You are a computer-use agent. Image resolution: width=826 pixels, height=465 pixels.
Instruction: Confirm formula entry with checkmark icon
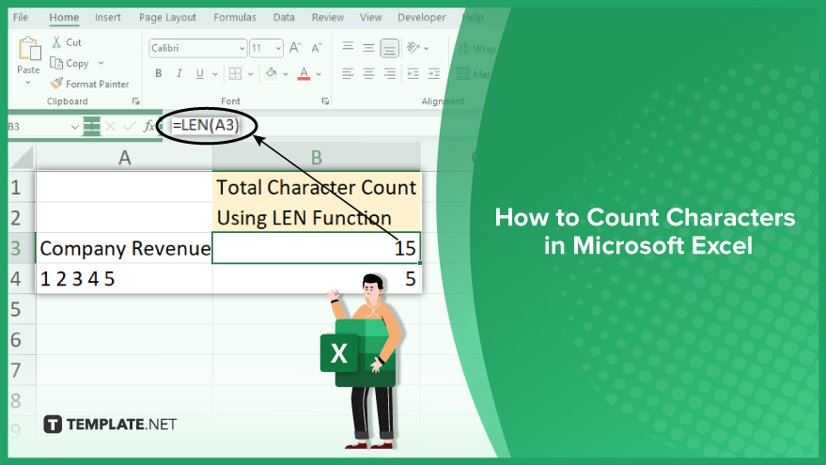coord(129,126)
